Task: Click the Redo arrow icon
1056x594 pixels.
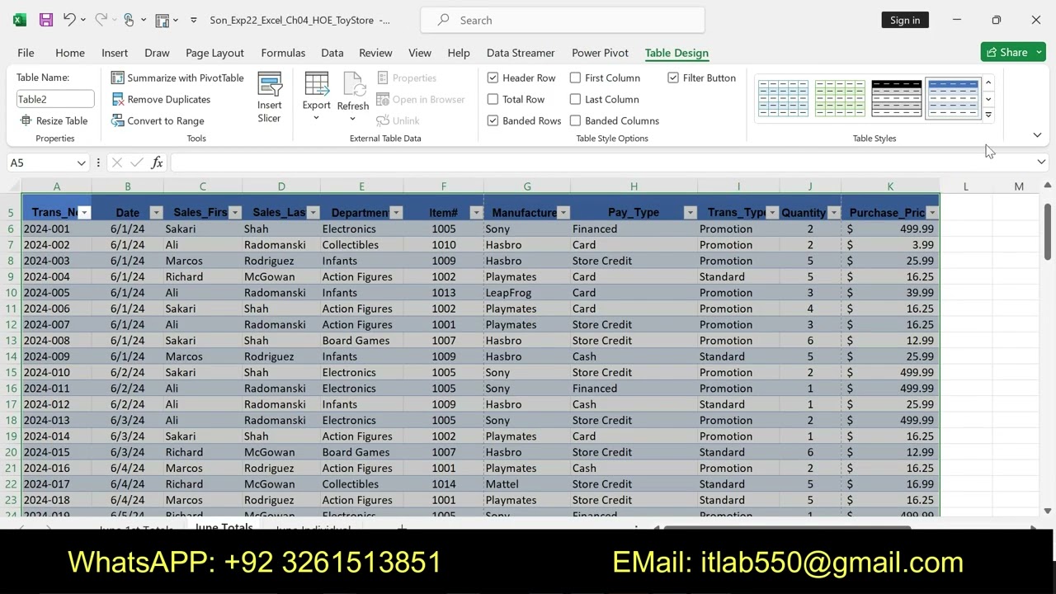Action: click(100, 20)
